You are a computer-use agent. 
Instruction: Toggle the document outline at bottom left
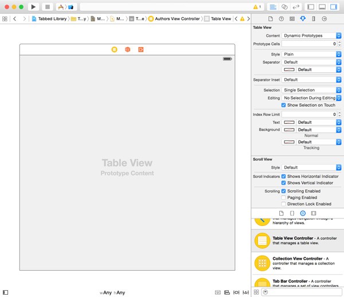pyautogui.click(x=6, y=292)
